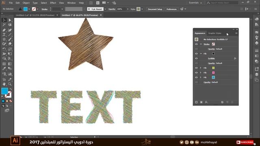
Task: Select the Gradient tool
Action: click(x=10, y=64)
